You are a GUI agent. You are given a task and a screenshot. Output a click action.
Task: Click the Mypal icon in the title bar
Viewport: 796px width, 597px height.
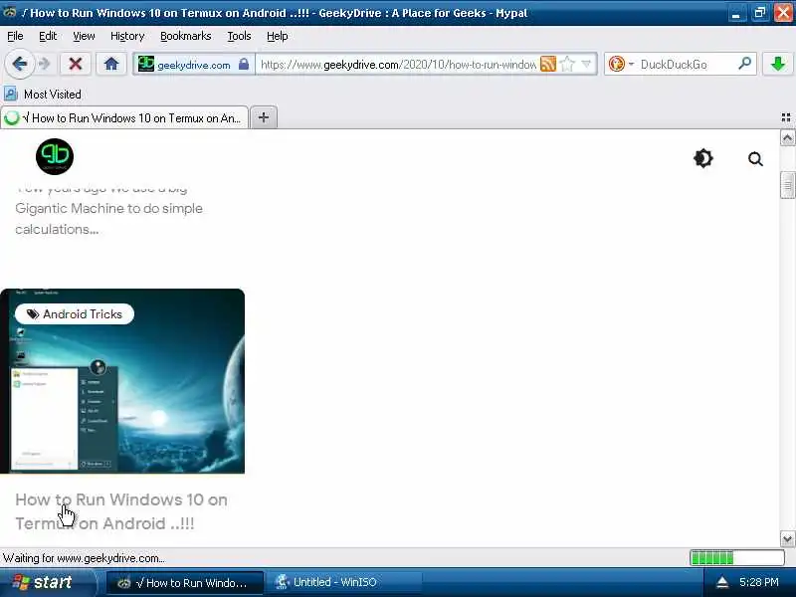pos(10,12)
